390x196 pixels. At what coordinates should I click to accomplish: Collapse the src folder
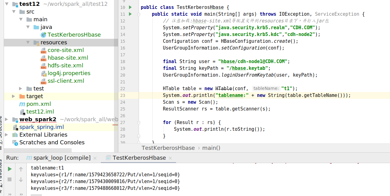pyautogui.click(x=14, y=12)
